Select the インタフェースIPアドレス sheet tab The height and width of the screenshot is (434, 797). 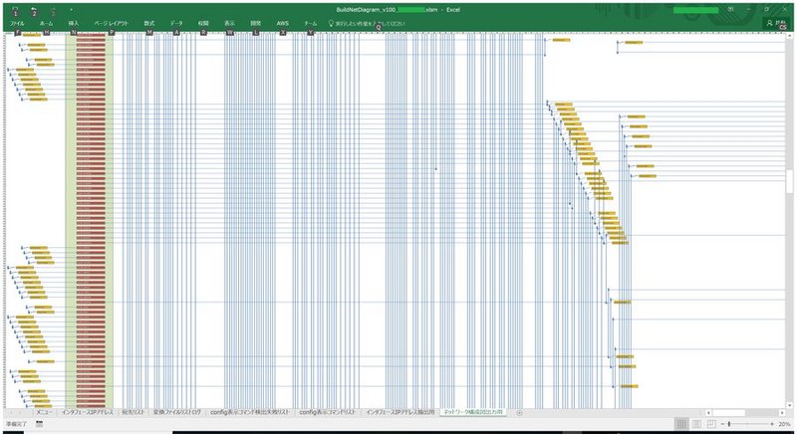pyautogui.click(x=87, y=413)
